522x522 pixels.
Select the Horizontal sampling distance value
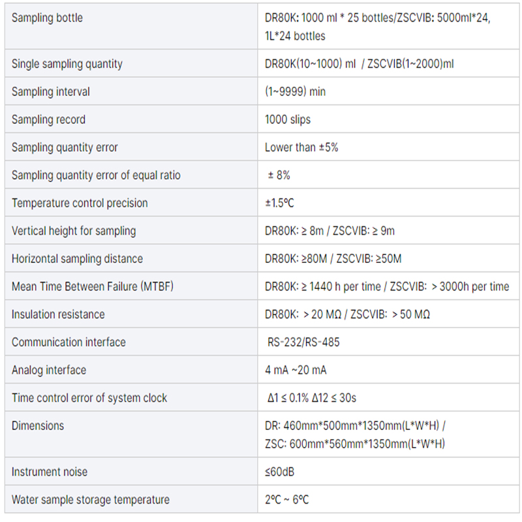click(x=333, y=258)
